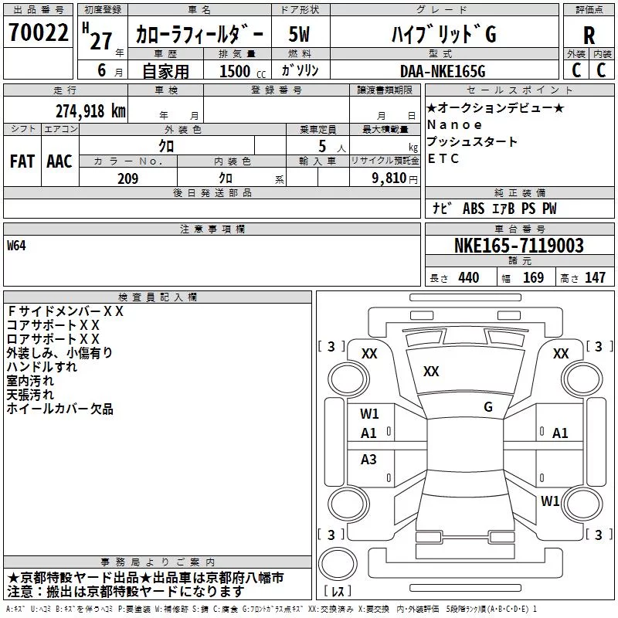
Task: Select the vehicle history 自家用
Action: [x=165, y=71]
